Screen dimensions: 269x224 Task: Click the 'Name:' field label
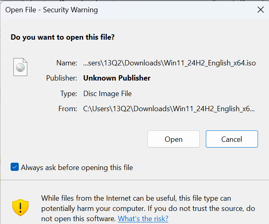tap(66, 63)
